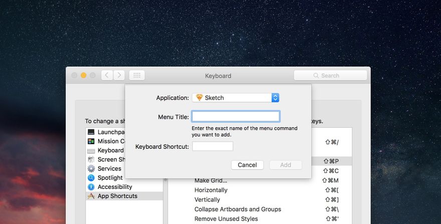Click the disabled Add button
The image size is (441, 224).
(x=286, y=165)
